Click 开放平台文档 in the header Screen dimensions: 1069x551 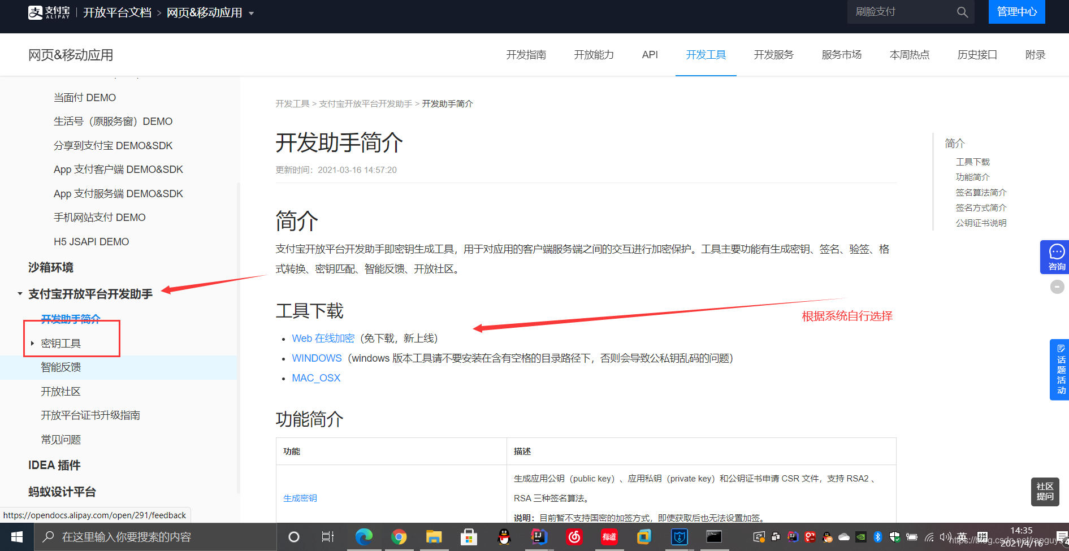coord(117,12)
